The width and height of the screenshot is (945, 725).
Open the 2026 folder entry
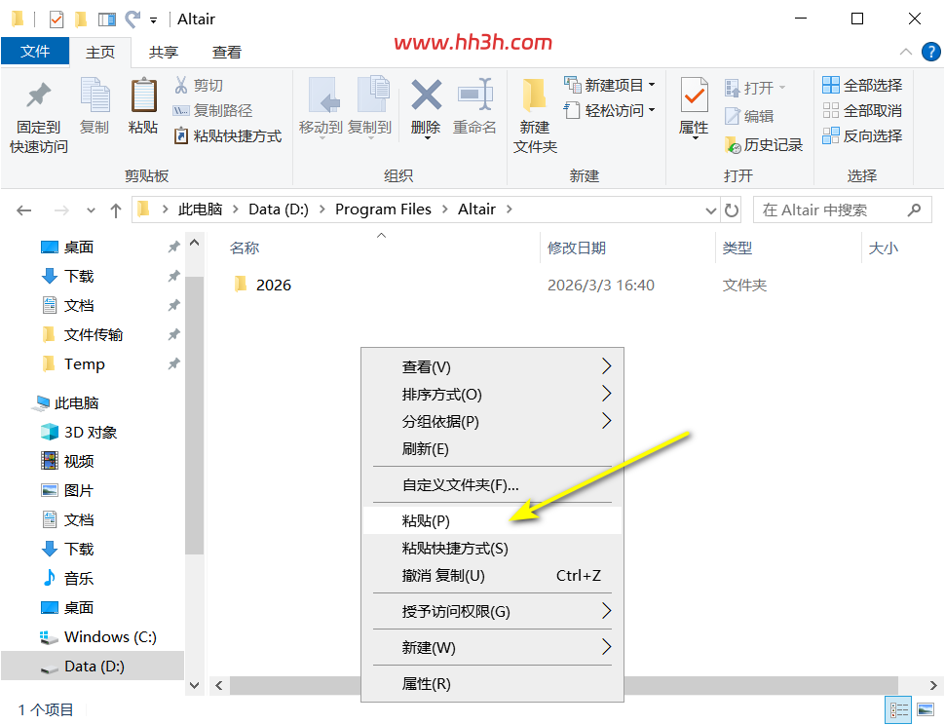[273, 286]
